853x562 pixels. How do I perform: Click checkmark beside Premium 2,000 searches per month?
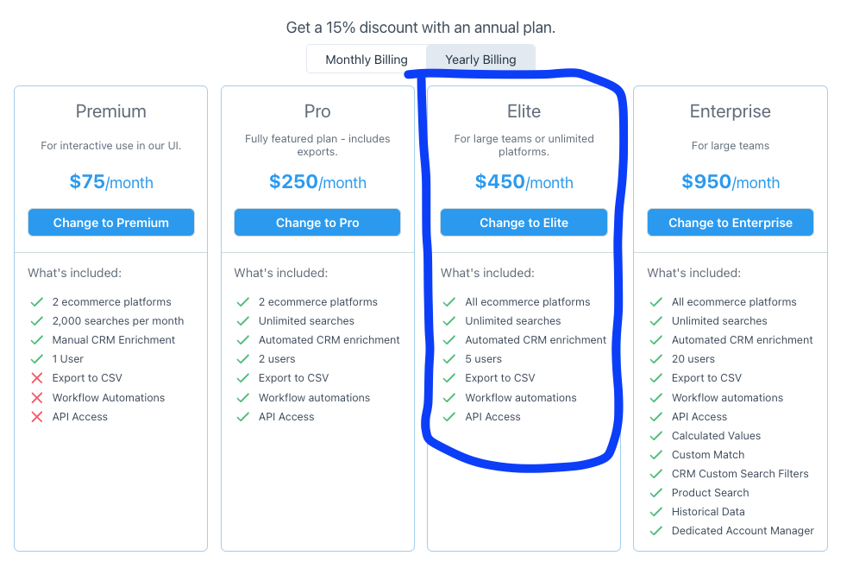(37, 321)
